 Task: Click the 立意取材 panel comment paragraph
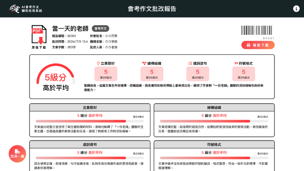tap(89, 129)
